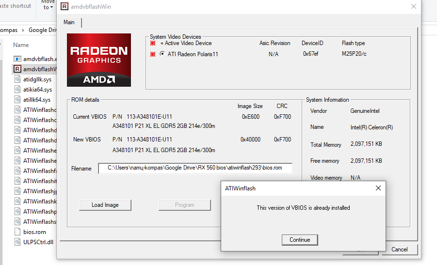Select the amdvbflashWin file icon in Explorer

tap(17, 69)
